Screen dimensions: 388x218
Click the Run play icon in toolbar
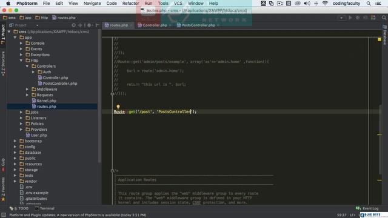pos(350,18)
